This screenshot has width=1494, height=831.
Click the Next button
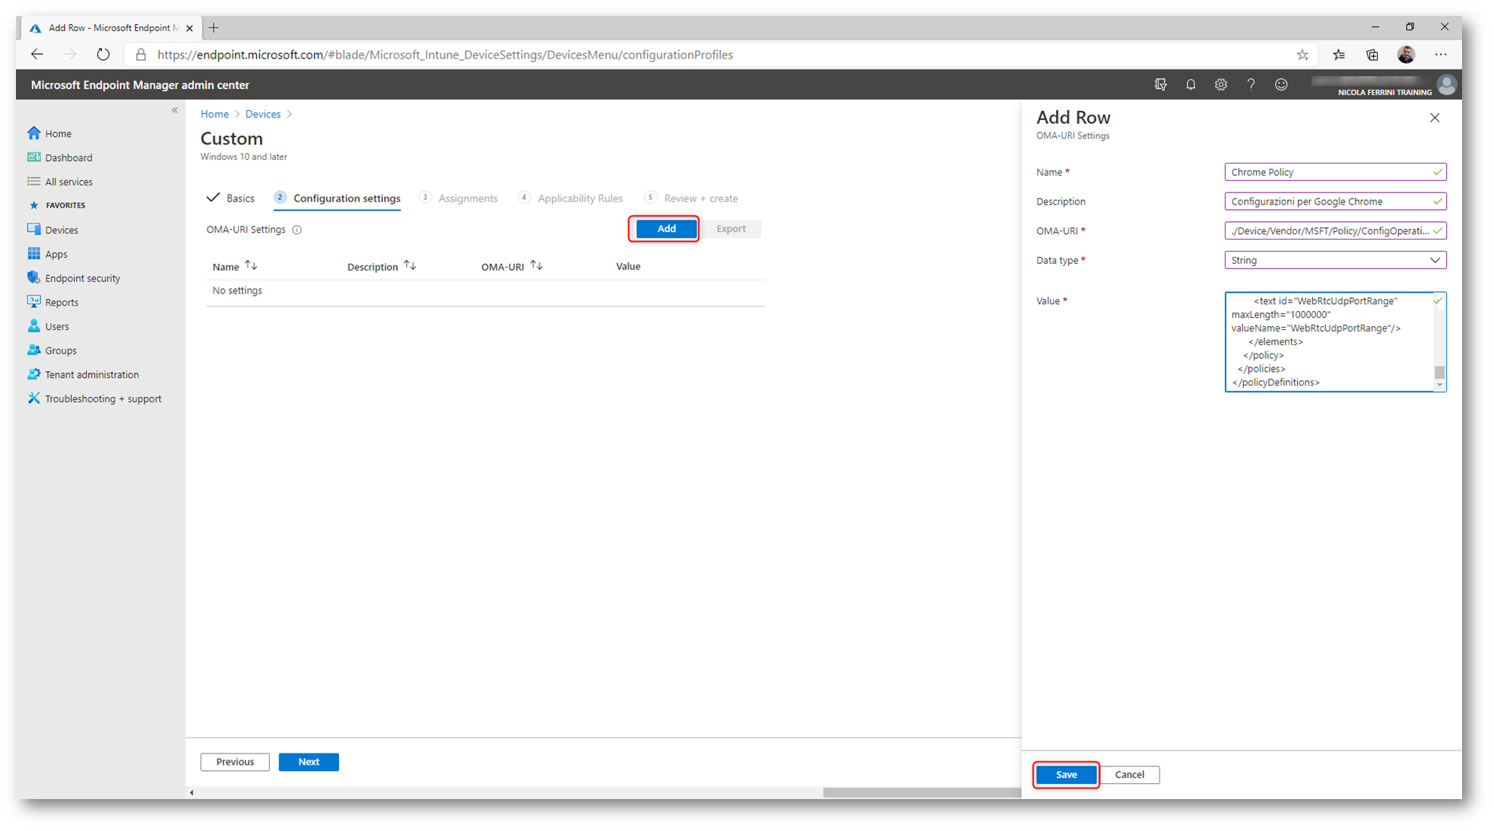309,762
